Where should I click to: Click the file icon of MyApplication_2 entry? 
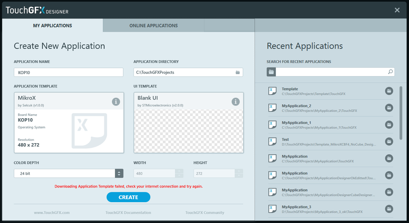pos(272,108)
